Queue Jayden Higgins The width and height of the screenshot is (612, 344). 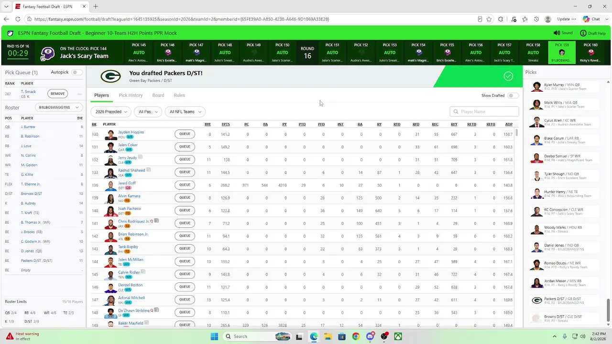(185, 134)
